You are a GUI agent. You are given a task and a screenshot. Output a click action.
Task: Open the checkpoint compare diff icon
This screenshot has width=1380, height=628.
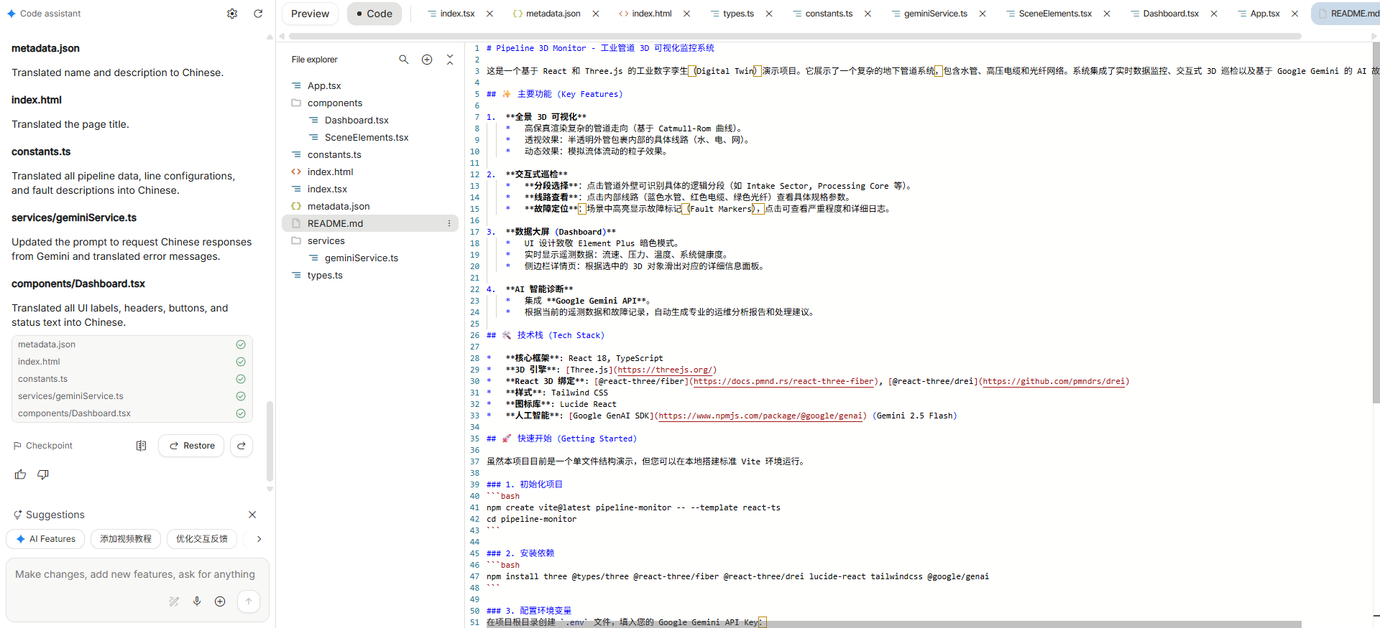coord(141,446)
